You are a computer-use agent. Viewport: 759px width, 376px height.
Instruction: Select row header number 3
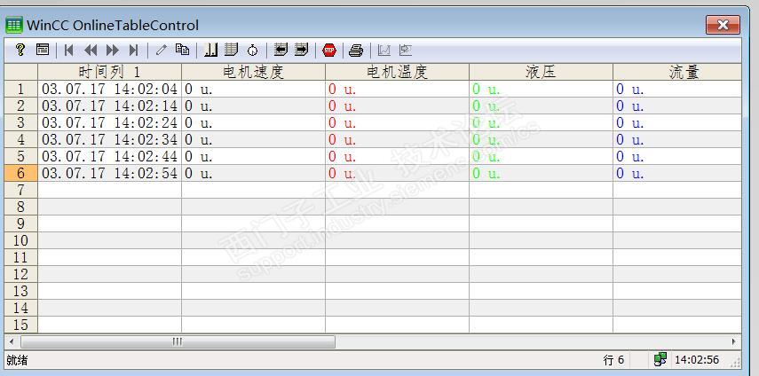pos(20,122)
